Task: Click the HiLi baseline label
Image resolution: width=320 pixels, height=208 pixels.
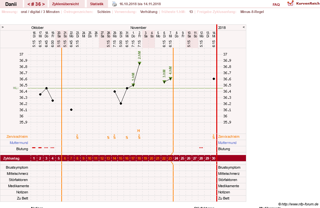Action: 16,88
